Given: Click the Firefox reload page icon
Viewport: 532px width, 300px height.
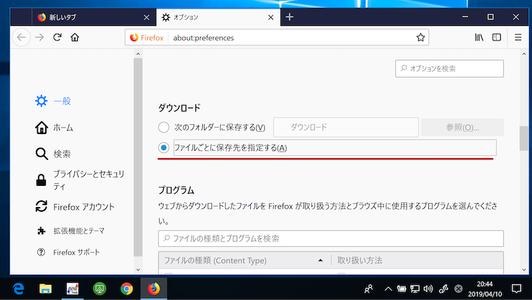Looking at the screenshot, I should tap(57, 38).
